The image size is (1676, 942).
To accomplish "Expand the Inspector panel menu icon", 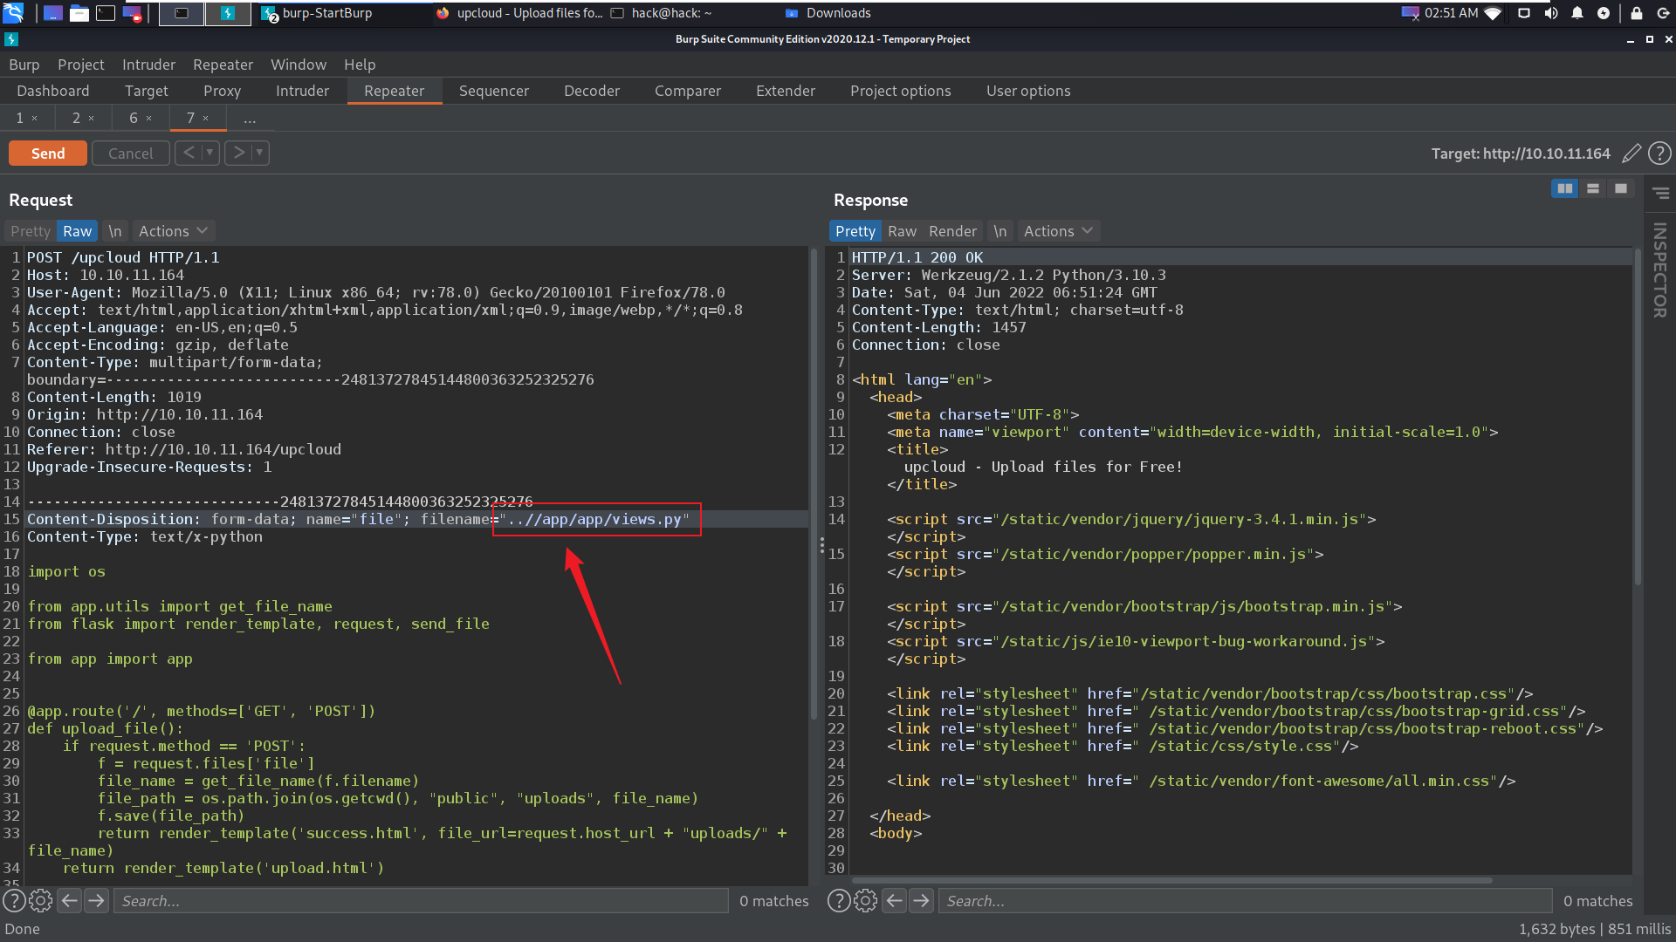I will pos(1660,193).
